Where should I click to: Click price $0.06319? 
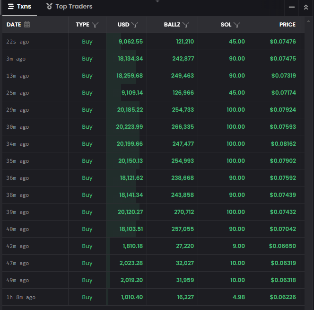283,263
